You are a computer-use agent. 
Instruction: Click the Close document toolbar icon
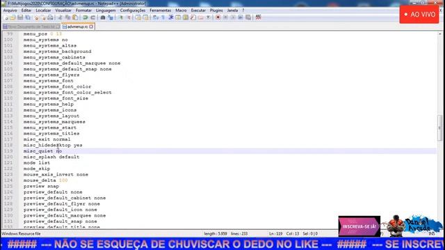click(x=36, y=17)
